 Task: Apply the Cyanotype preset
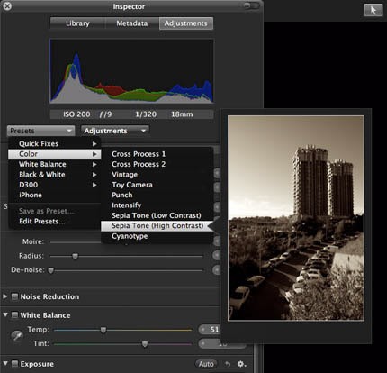[x=157, y=236]
